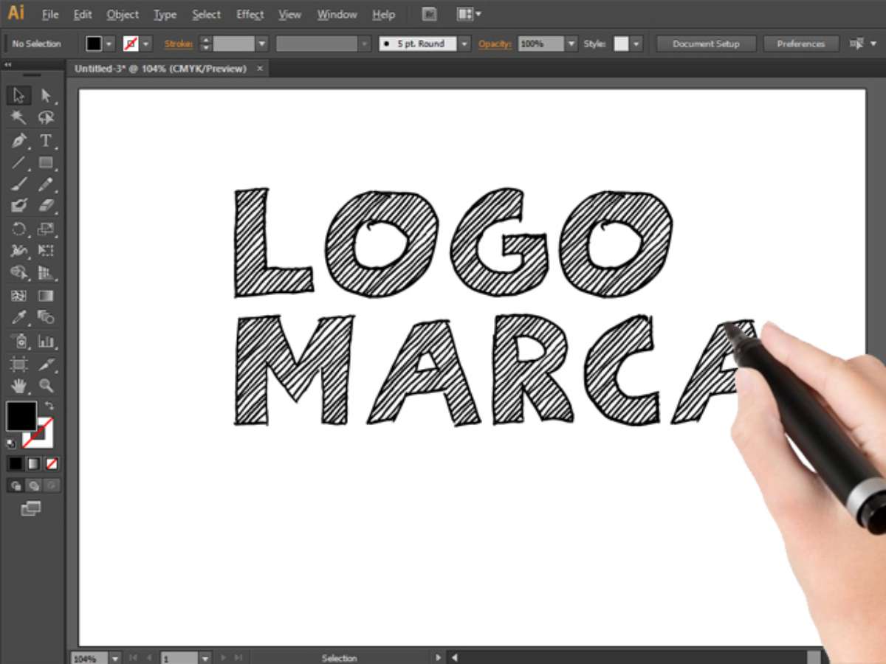
Task: Swap fill and stroke colors
Action: pyautogui.click(x=49, y=405)
